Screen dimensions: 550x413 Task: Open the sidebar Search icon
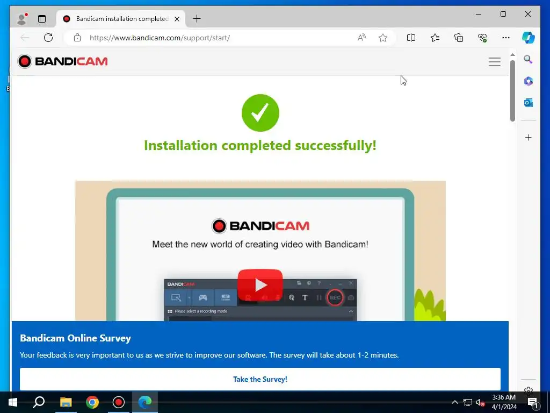[529, 59]
